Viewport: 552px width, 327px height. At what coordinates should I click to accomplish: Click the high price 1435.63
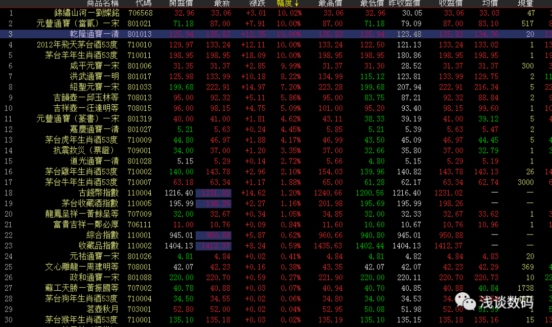[328, 246]
